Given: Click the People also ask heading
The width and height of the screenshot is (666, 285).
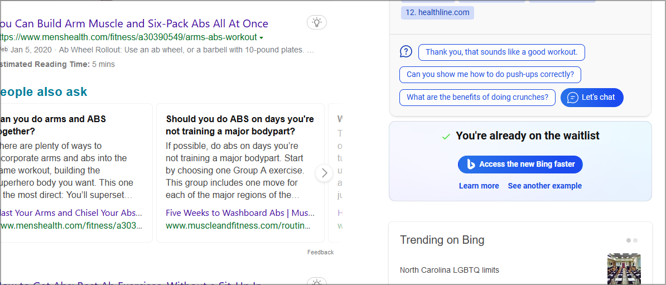Looking at the screenshot, I should pyautogui.click(x=44, y=91).
